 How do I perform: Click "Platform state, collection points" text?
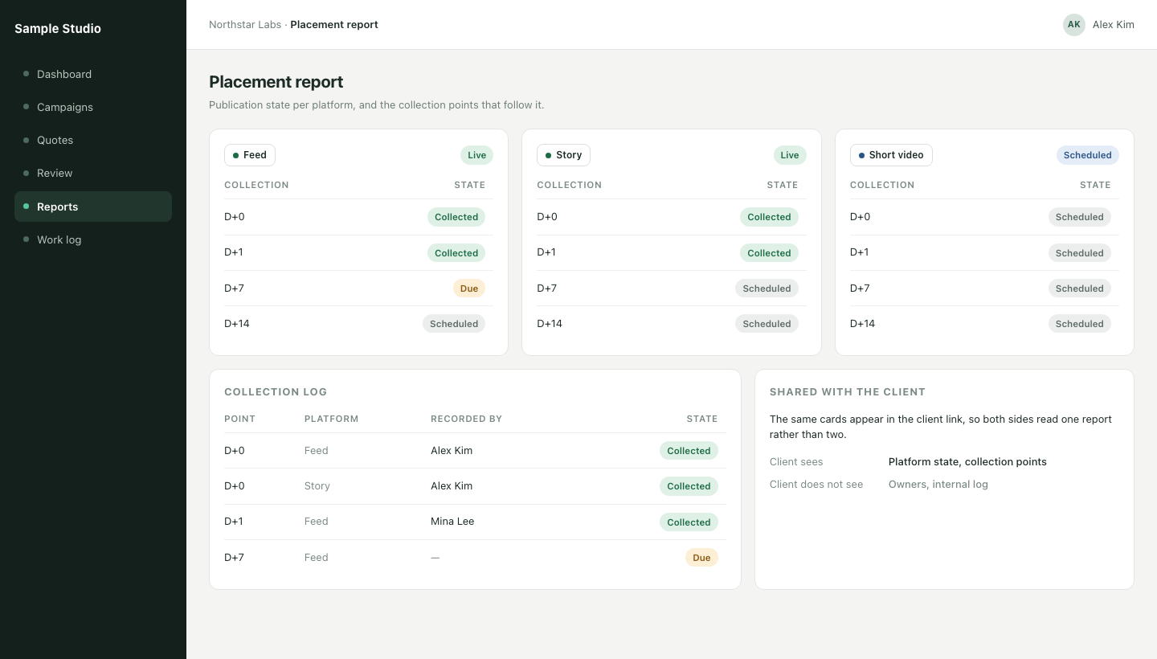[x=967, y=462]
